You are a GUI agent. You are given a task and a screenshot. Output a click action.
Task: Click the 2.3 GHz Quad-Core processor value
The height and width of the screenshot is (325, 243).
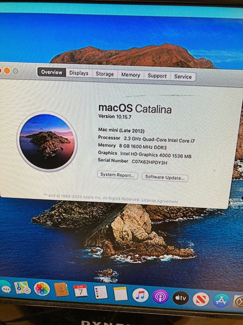[159, 139]
